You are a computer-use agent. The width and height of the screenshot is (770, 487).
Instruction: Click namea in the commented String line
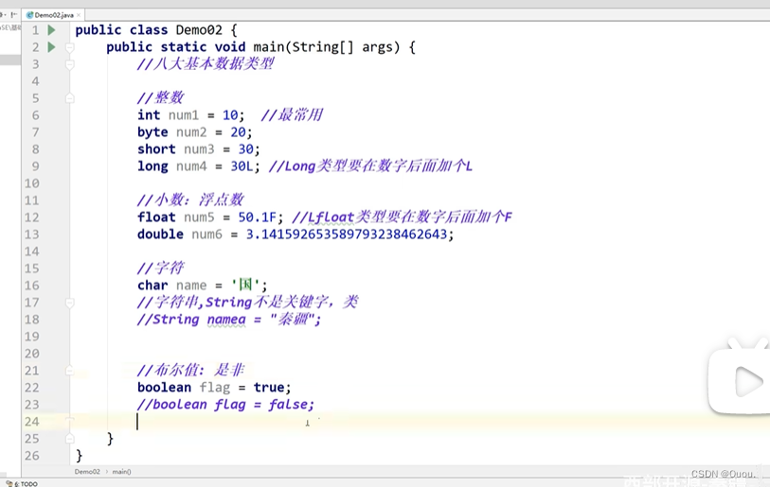(x=226, y=320)
